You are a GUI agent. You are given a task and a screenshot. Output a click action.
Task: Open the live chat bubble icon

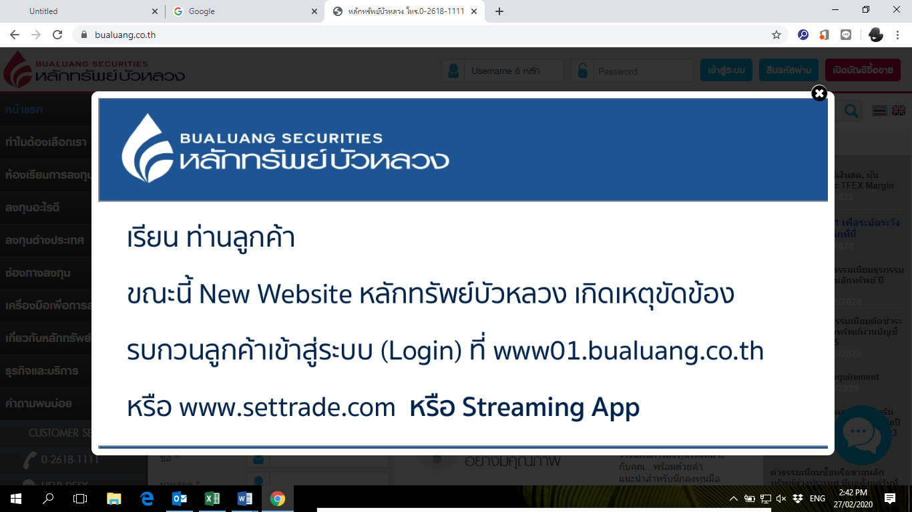pos(863,435)
